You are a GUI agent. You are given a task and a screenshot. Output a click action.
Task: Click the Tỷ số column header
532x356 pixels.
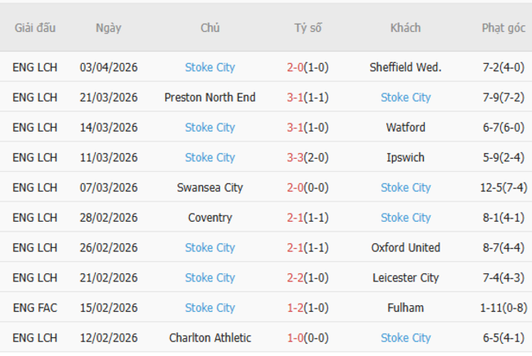pos(308,28)
